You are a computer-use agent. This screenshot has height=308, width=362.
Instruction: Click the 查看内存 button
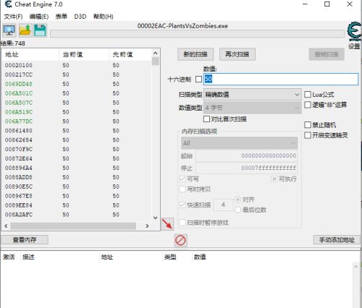[x=25, y=240]
